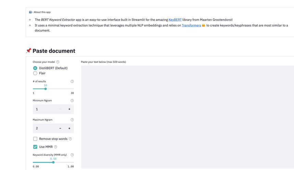Image resolution: width=294 pixels, height=170 pixels.
Task: Decrease Maximum Ngram with minus button
Action: pyautogui.click(x=60, y=128)
